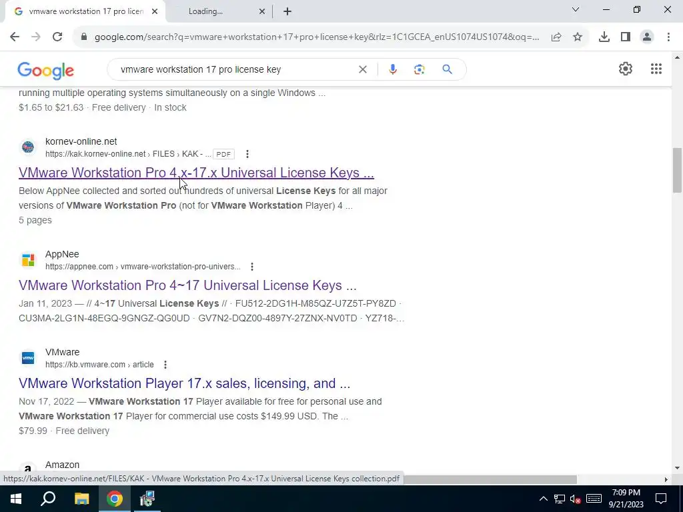
Task: Close the Loading... tab
Action: tap(261, 12)
